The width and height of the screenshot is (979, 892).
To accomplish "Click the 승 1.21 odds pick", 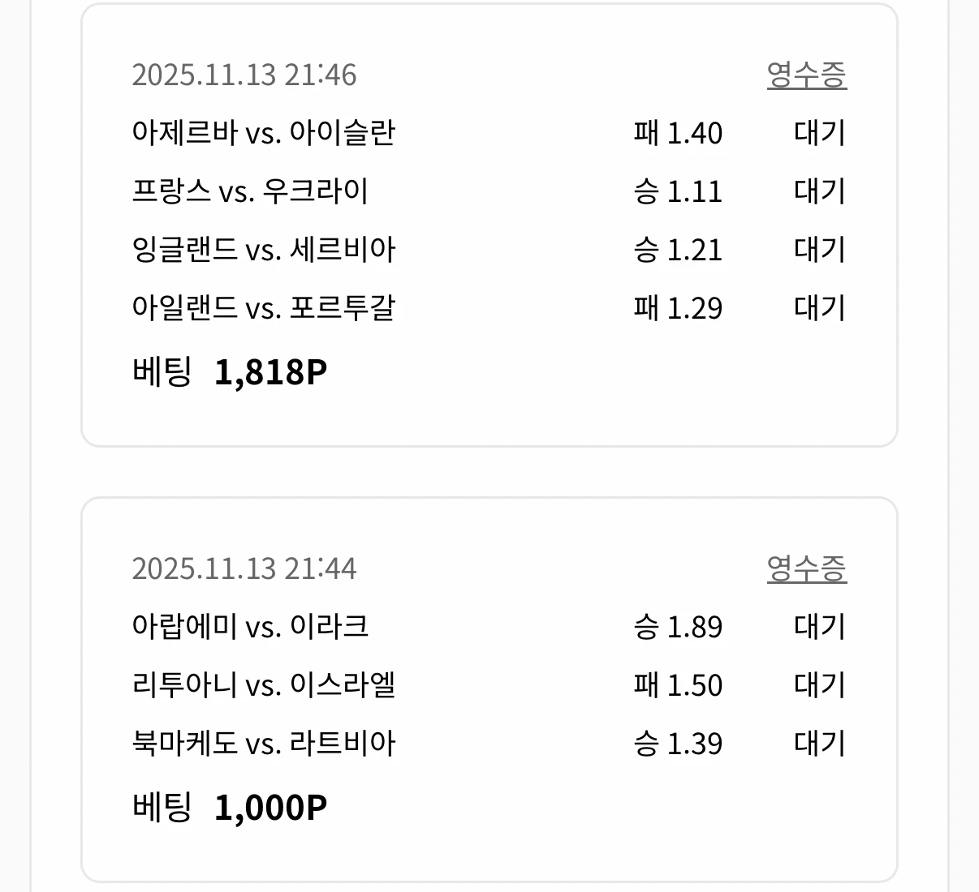I will point(679,250).
